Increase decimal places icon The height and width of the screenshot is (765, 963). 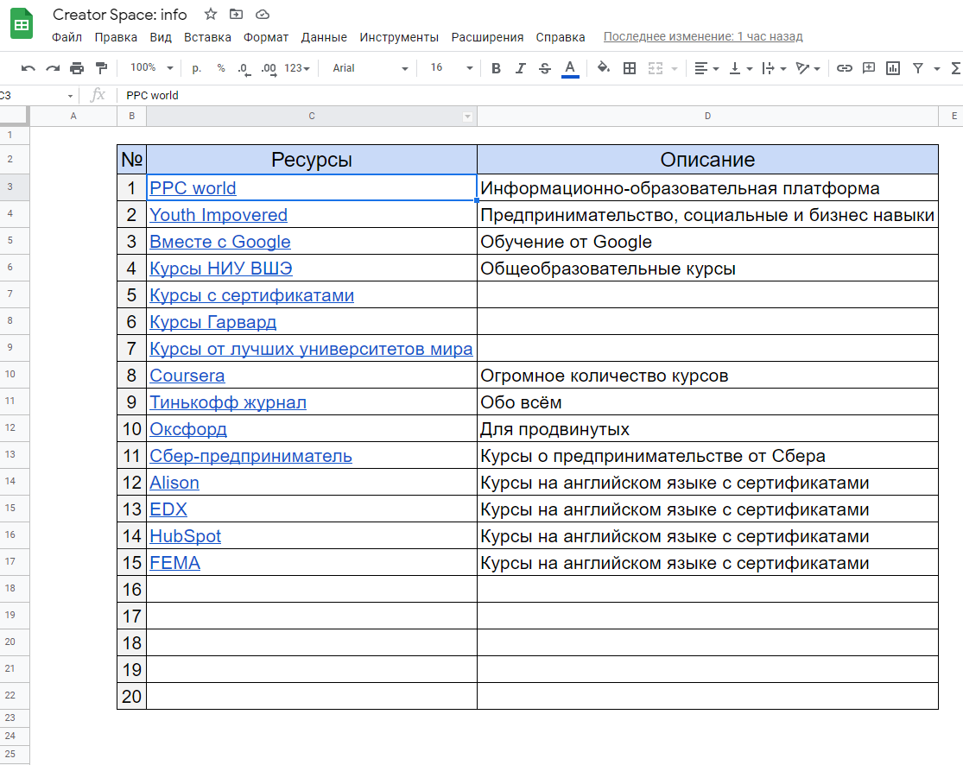(269, 69)
